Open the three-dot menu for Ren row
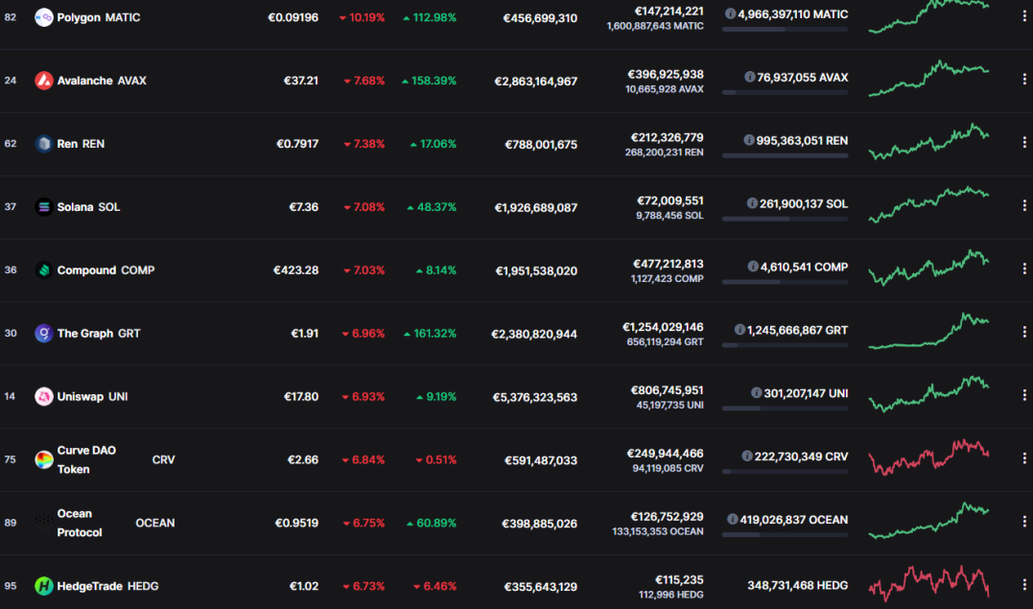 pyautogui.click(x=1023, y=142)
